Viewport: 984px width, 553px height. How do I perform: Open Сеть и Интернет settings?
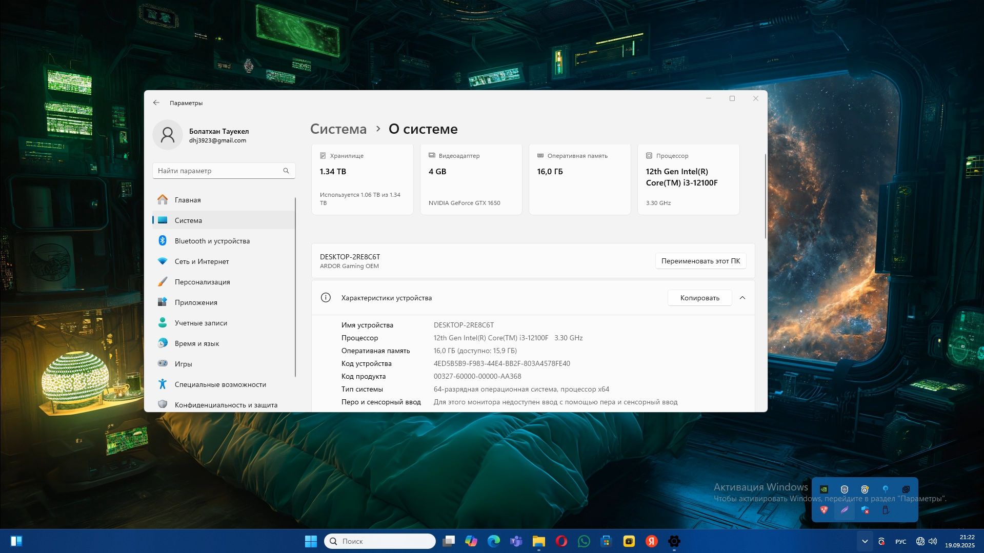pyautogui.click(x=224, y=261)
